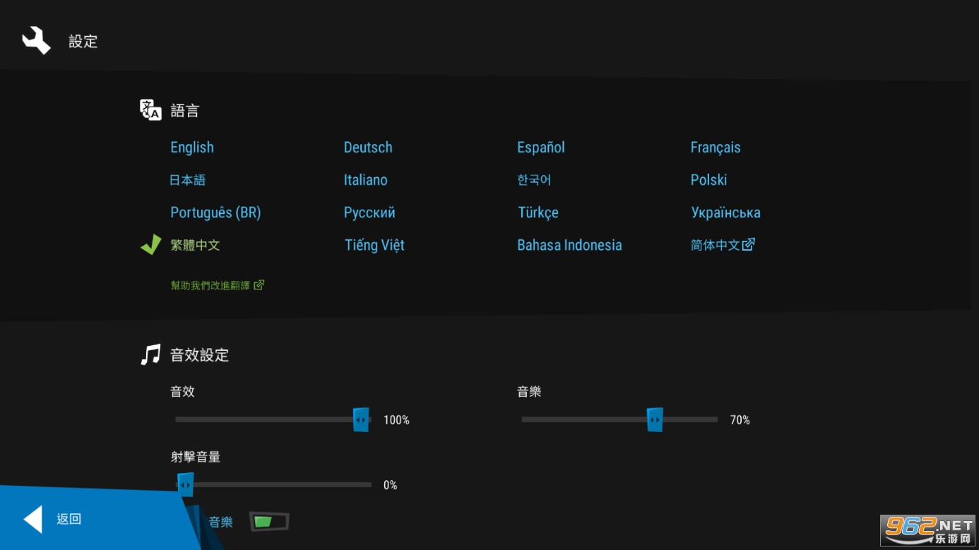Click the 射擊音量 slider handle
The height and width of the screenshot is (550, 979).
185,485
